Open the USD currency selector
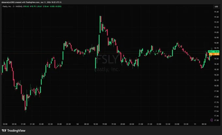The width and height of the screenshot is (222, 135). coord(216,7)
